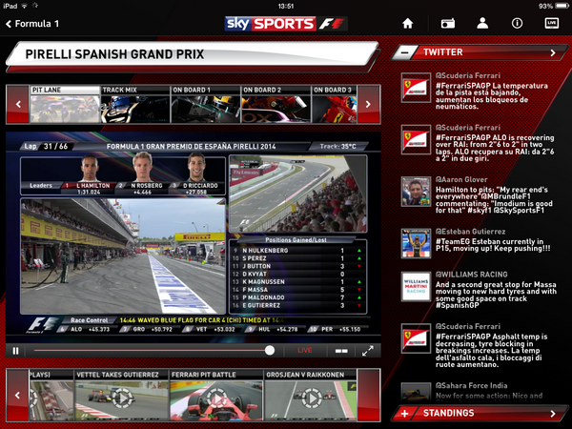Click the red playback progress bar

click(x=150, y=351)
